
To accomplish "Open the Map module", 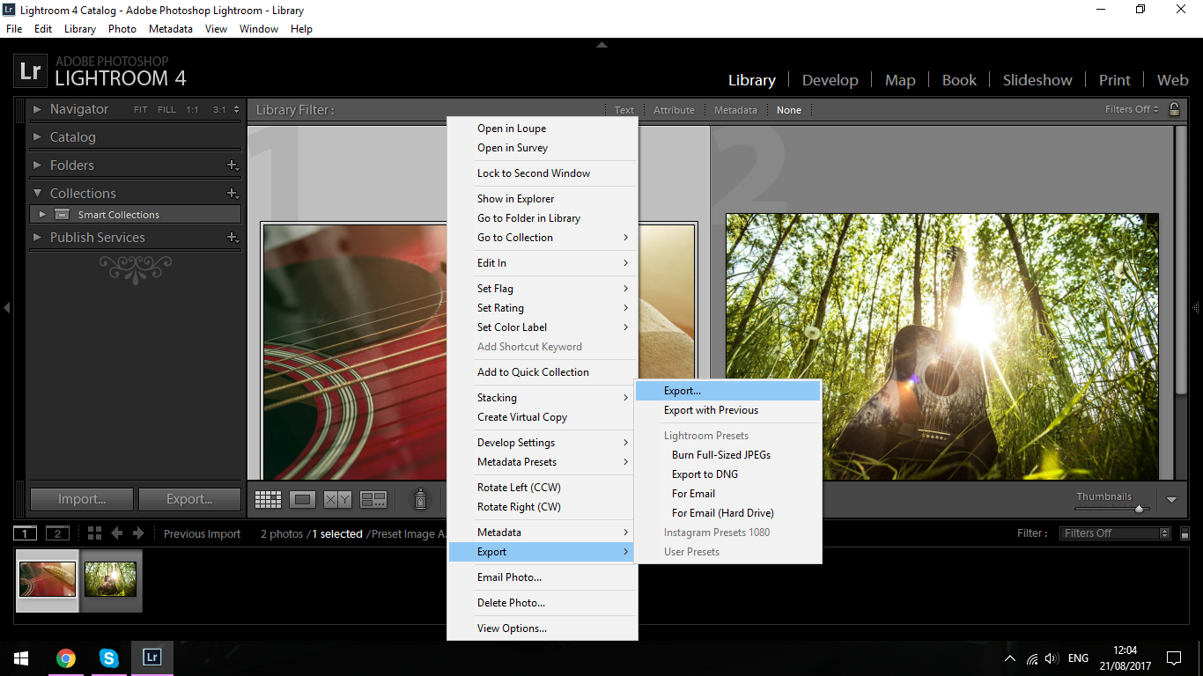I will point(900,80).
